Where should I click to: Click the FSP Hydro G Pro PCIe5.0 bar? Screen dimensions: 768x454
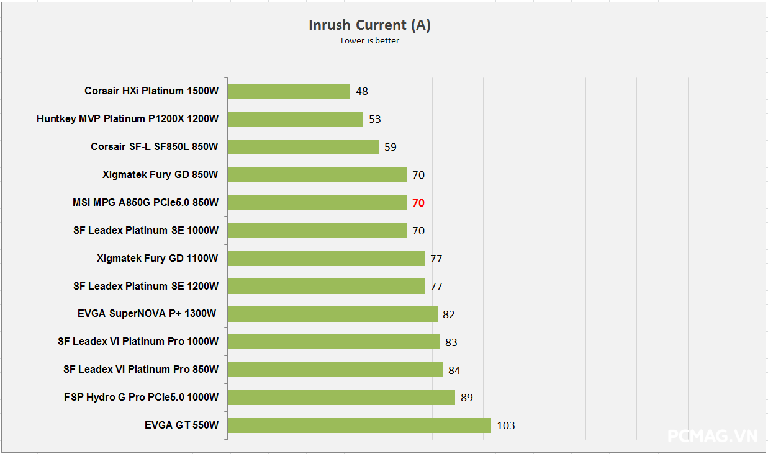point(341,398)
